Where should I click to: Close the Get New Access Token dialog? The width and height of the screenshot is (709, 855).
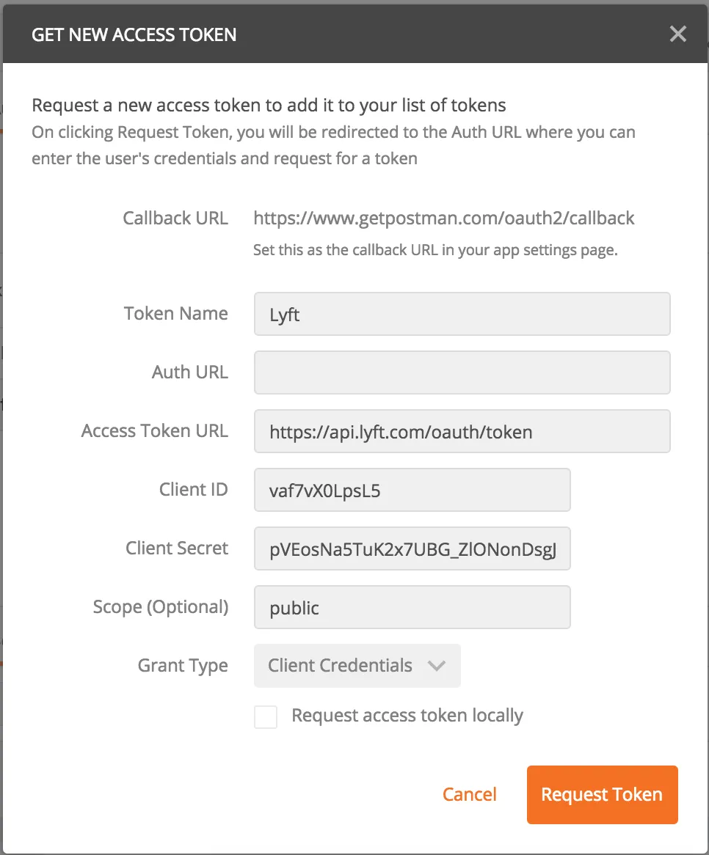click(x=677, y=34)
